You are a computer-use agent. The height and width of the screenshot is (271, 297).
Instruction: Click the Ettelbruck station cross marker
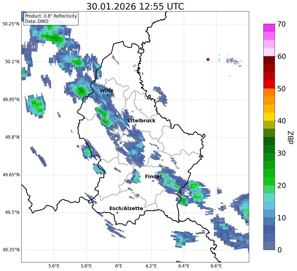pos(135,125)
